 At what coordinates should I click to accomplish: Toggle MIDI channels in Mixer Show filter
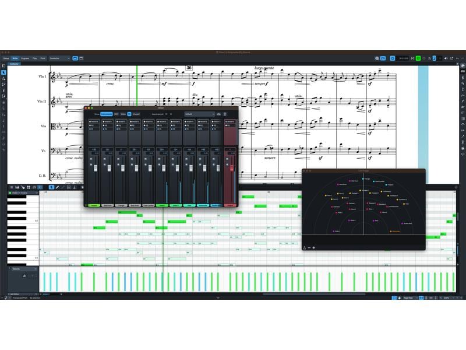coord(116,114)
